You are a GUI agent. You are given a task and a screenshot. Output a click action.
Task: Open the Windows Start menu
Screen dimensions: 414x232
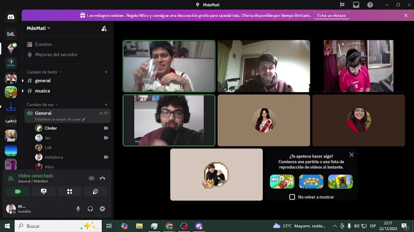[x=7, y=226]
